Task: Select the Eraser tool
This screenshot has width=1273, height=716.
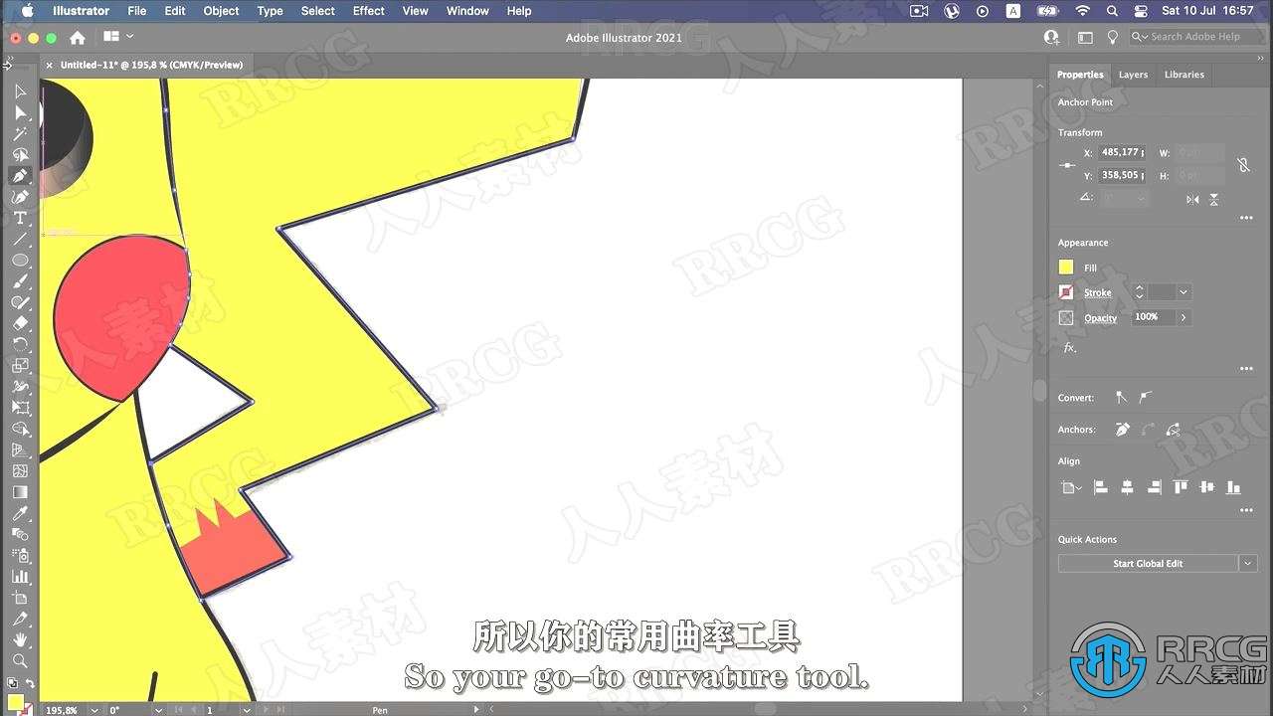Action: click(20, 323)
